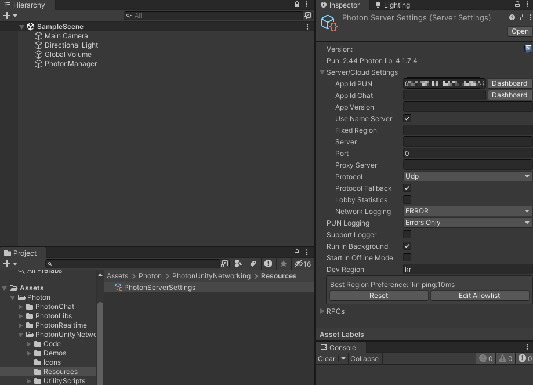Open SampleScene options menu
Image resolution: width=533 pixels, height=385 pixels.
click(x=307, y=27)
